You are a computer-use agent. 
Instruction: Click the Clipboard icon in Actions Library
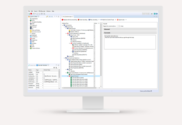pos(31,25)
